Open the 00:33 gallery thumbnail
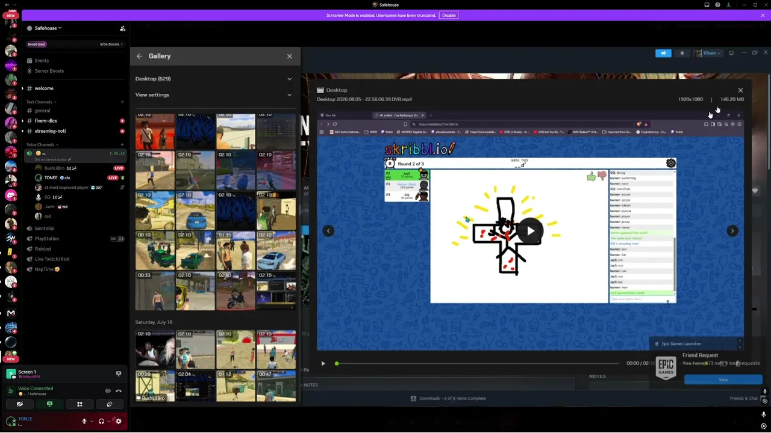This screenshot has width=771, height=433. click(x=155, y=291)
